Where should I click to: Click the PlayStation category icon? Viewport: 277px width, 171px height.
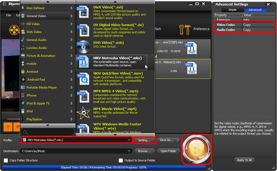tap(23, 119)
